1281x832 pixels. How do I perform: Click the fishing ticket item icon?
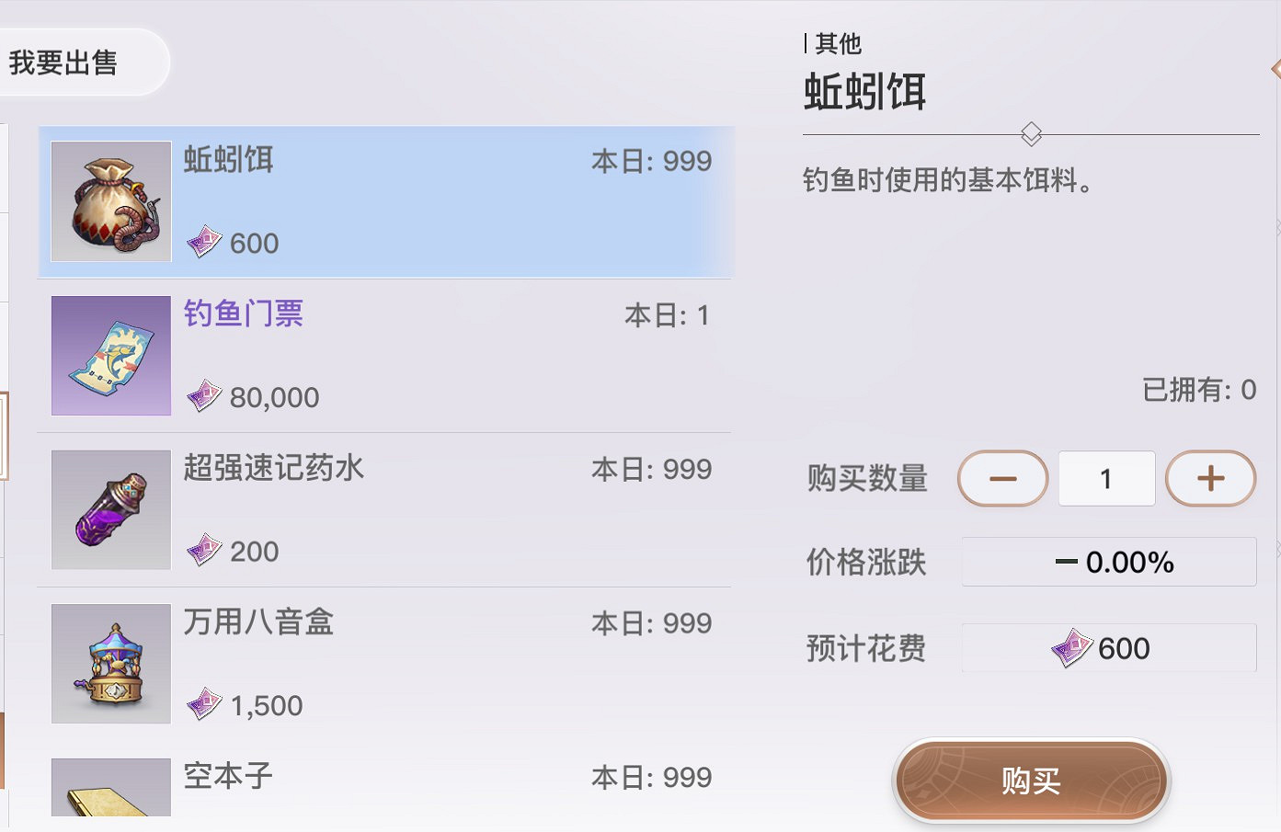click(111, 356)
